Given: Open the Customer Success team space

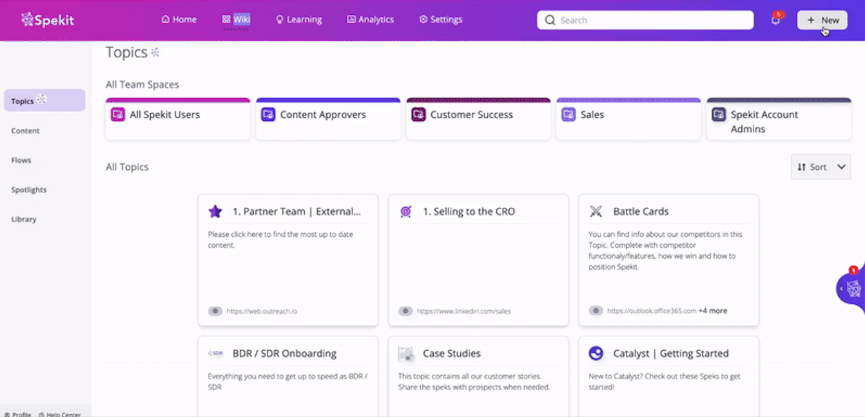Looking at the screenshot, I should (x=478, y=119).
